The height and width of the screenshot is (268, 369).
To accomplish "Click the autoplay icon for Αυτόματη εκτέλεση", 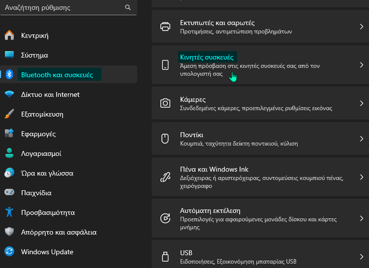I will tap(165, 218).
